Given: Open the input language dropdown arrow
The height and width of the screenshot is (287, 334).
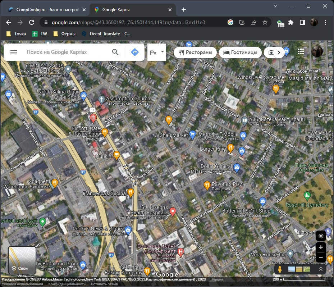Looking at the screenshot, I should pos(163,52).
